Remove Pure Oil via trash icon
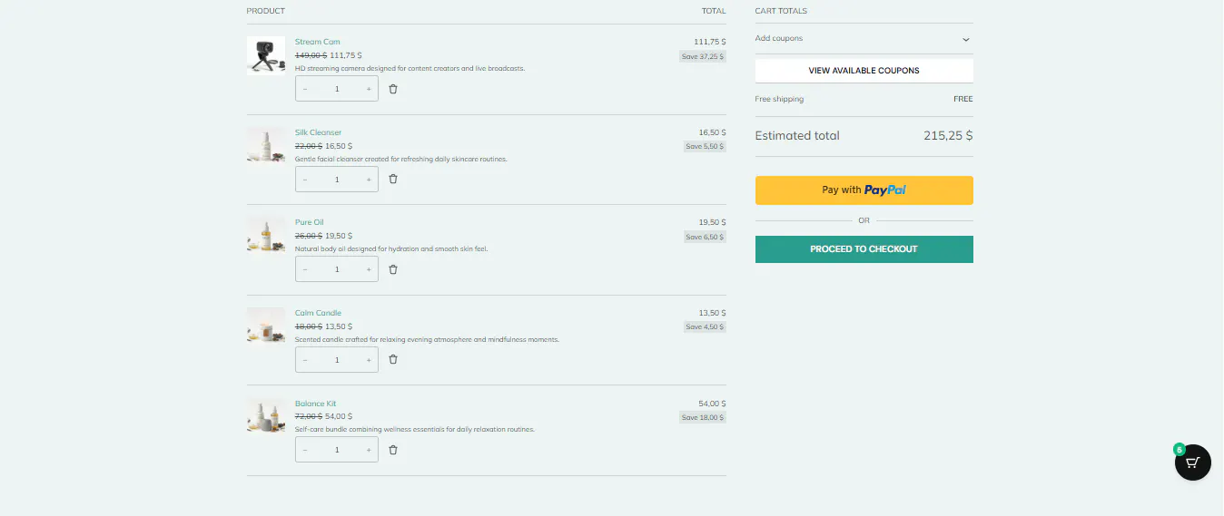 393,269
